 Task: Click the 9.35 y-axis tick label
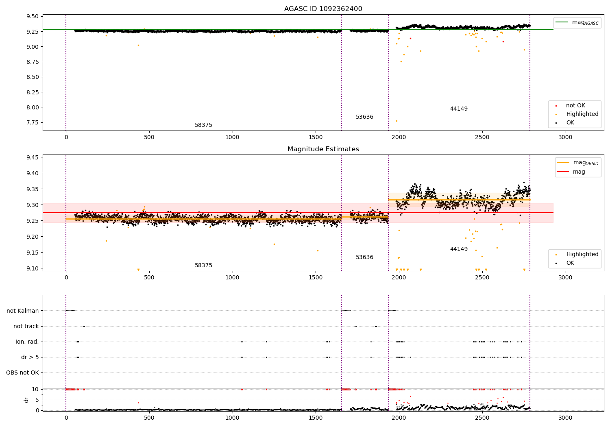[33, 189]
